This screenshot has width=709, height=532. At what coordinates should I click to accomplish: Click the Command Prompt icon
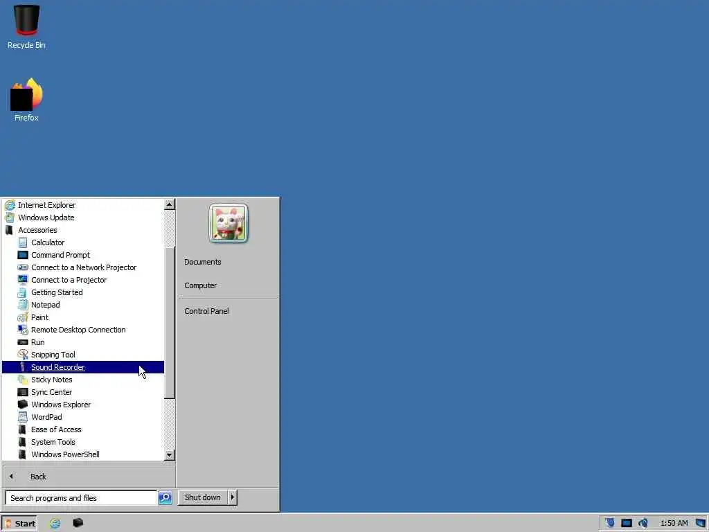(x=23, y=255)
